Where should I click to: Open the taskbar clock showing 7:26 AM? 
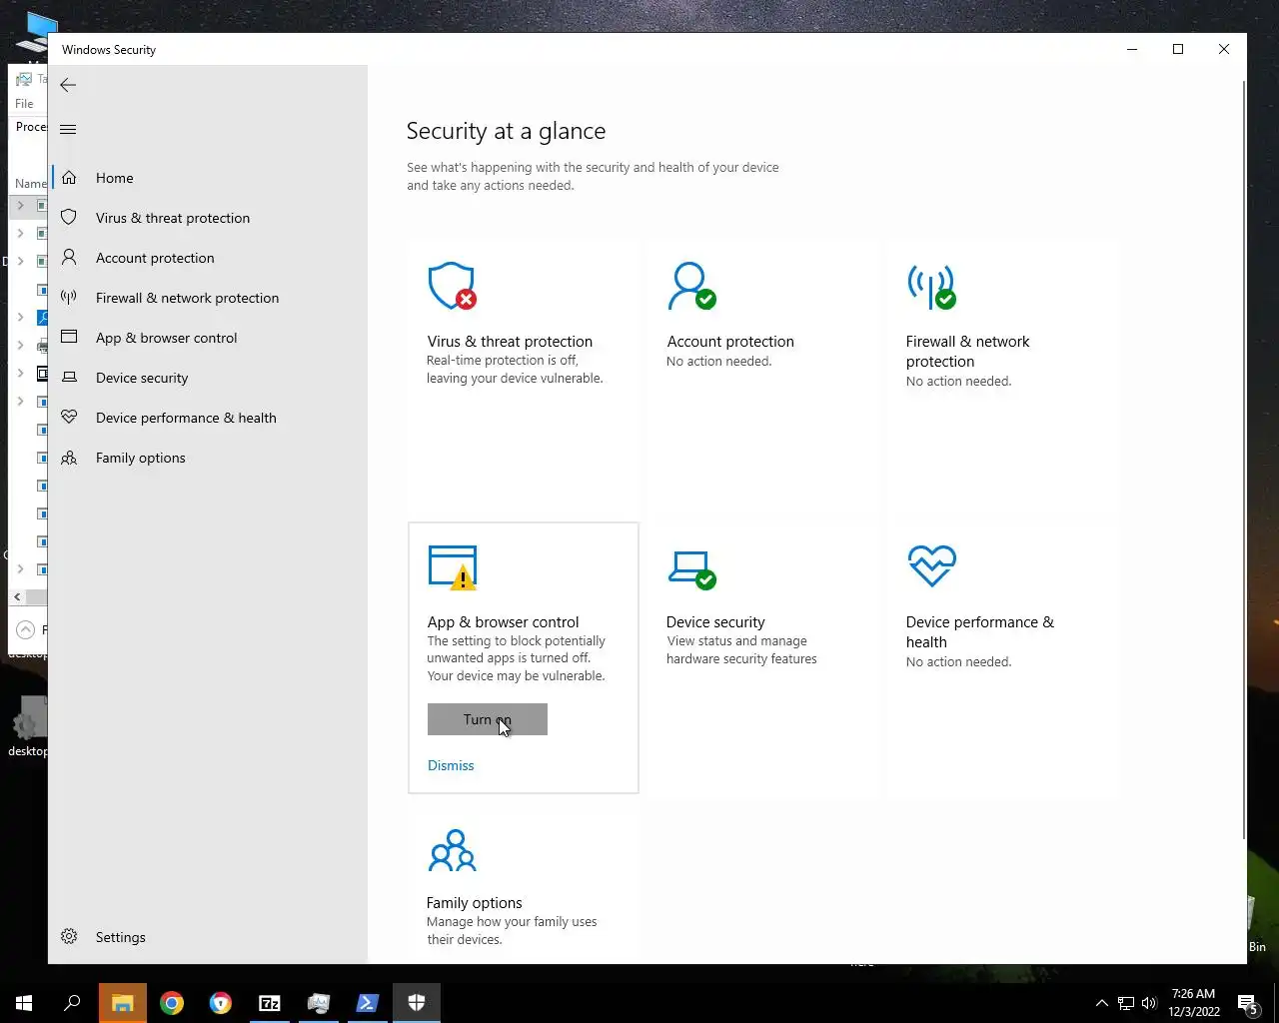coord(1194,1003)
